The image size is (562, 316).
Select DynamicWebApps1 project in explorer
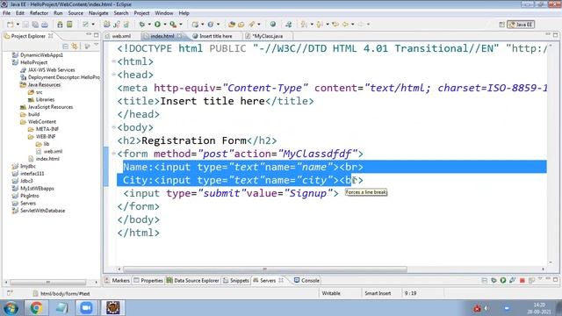pyautogui.click(x=41, y=54)
